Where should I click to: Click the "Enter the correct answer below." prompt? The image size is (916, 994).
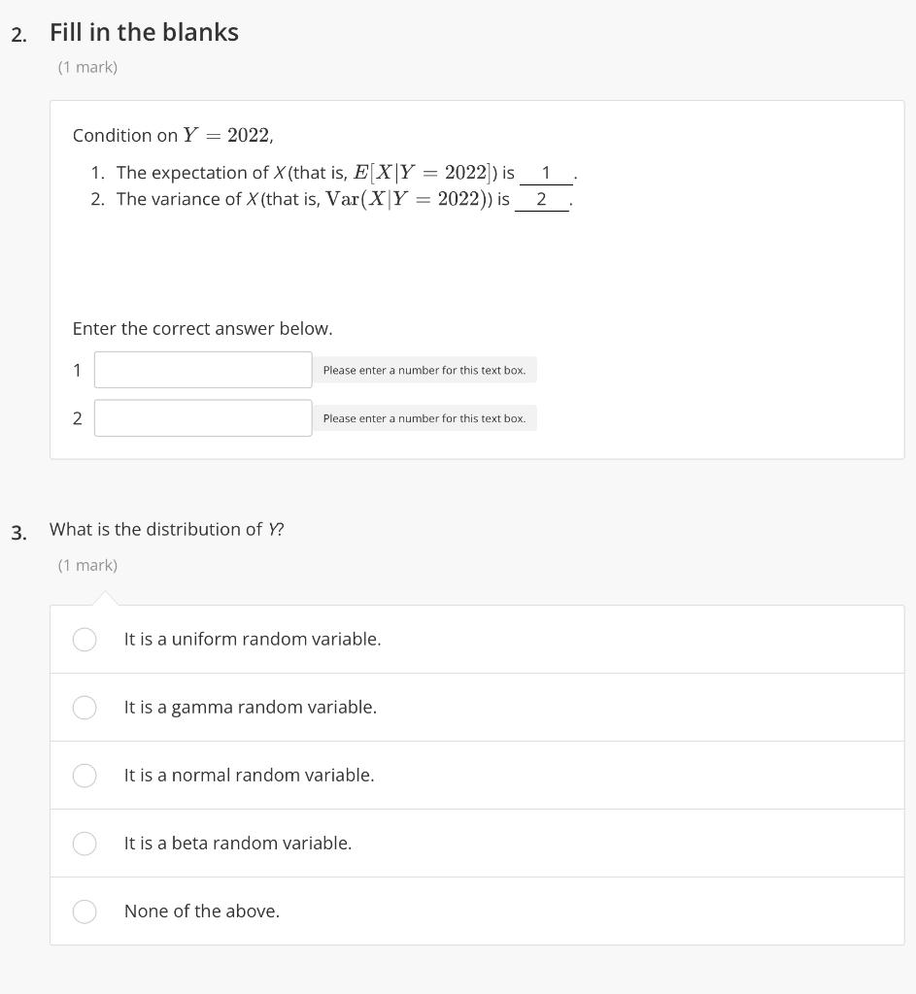click(x=202, y=328)
